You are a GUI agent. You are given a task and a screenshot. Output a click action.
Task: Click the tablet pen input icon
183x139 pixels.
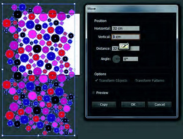tap(124, 46)
